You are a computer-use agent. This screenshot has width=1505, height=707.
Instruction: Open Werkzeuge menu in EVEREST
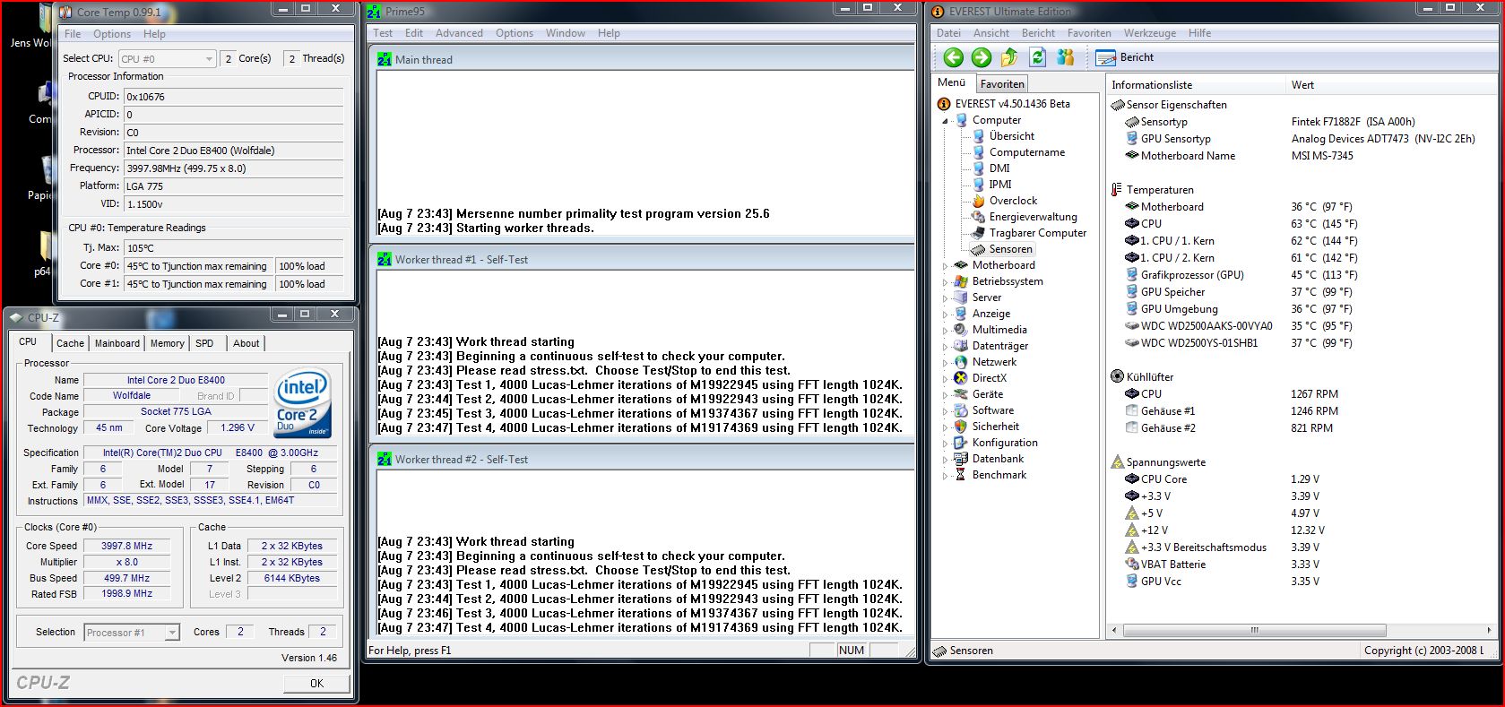[1149, 33]
